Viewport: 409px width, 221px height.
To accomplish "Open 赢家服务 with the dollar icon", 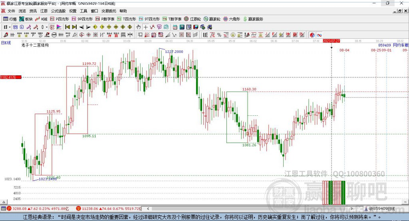I will [x=253, y=19].
